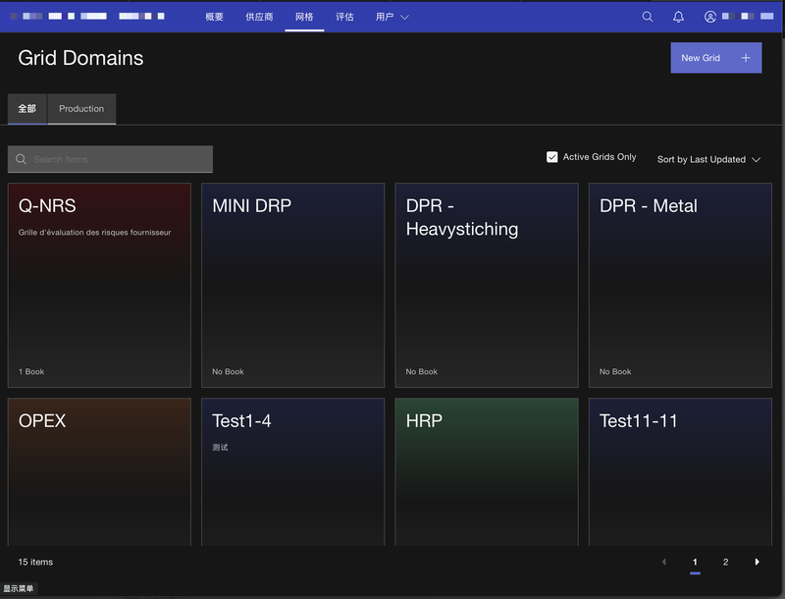Focus the Search Items field
The height and width of the screenshot is (599, 785).
[110, 159]
